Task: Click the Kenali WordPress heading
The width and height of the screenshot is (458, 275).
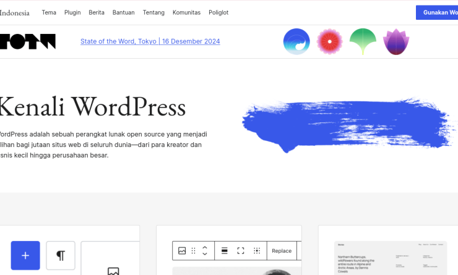Action: click(93, 107)
